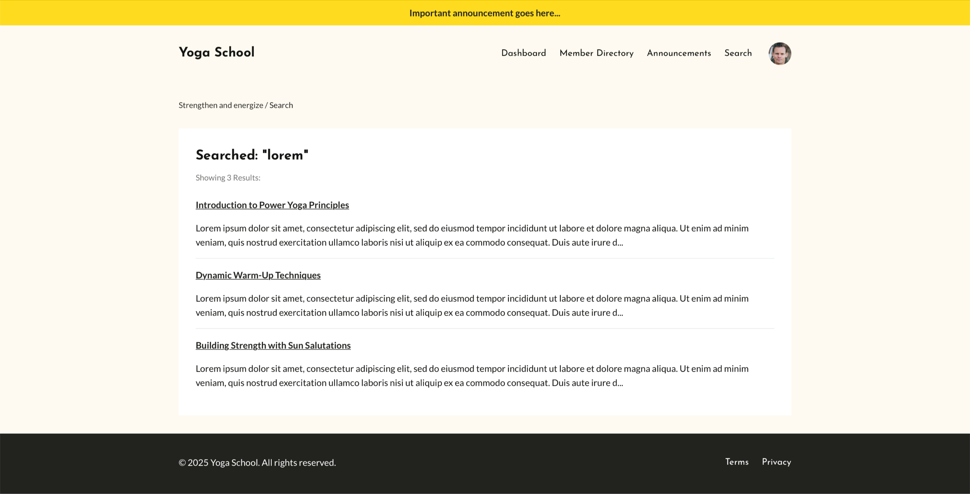This screenshot has height=494, width=970.
Task: Open the Announcements page
Action: click(x=679, y=53)
